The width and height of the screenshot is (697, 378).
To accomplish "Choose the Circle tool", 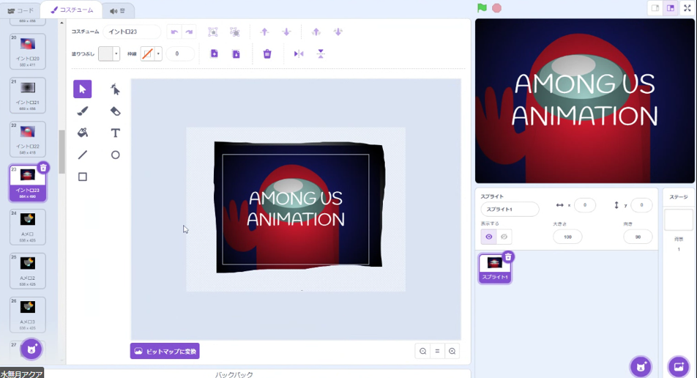I will click(115, 155).
